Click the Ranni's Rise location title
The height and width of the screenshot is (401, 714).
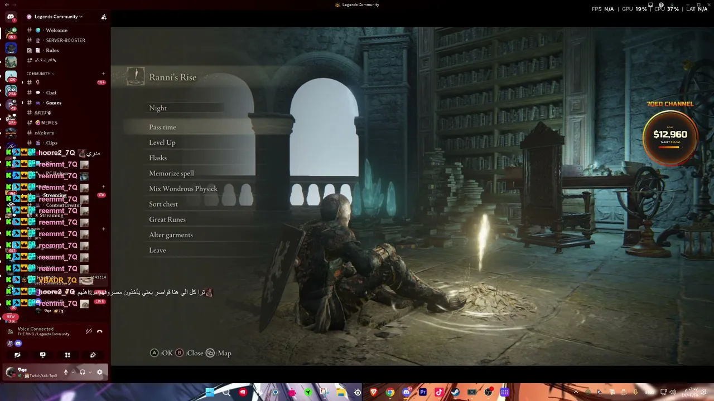[173, 77]
